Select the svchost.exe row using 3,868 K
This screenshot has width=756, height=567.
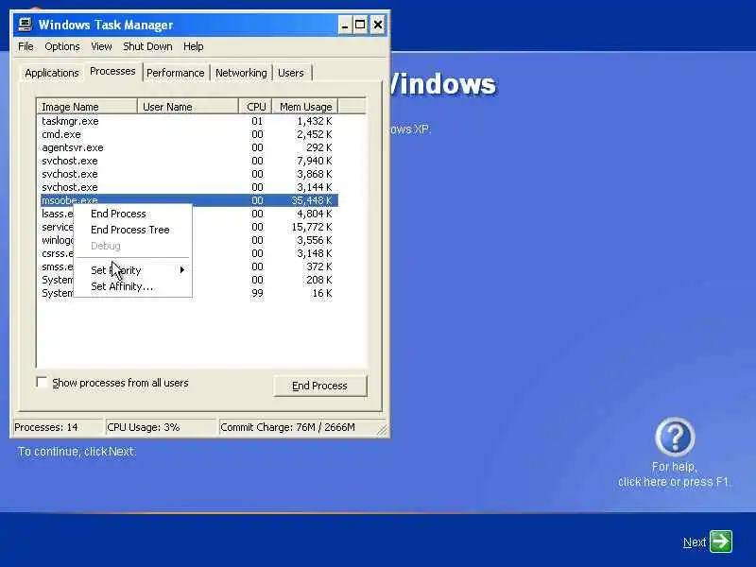(x=189, y=174)
